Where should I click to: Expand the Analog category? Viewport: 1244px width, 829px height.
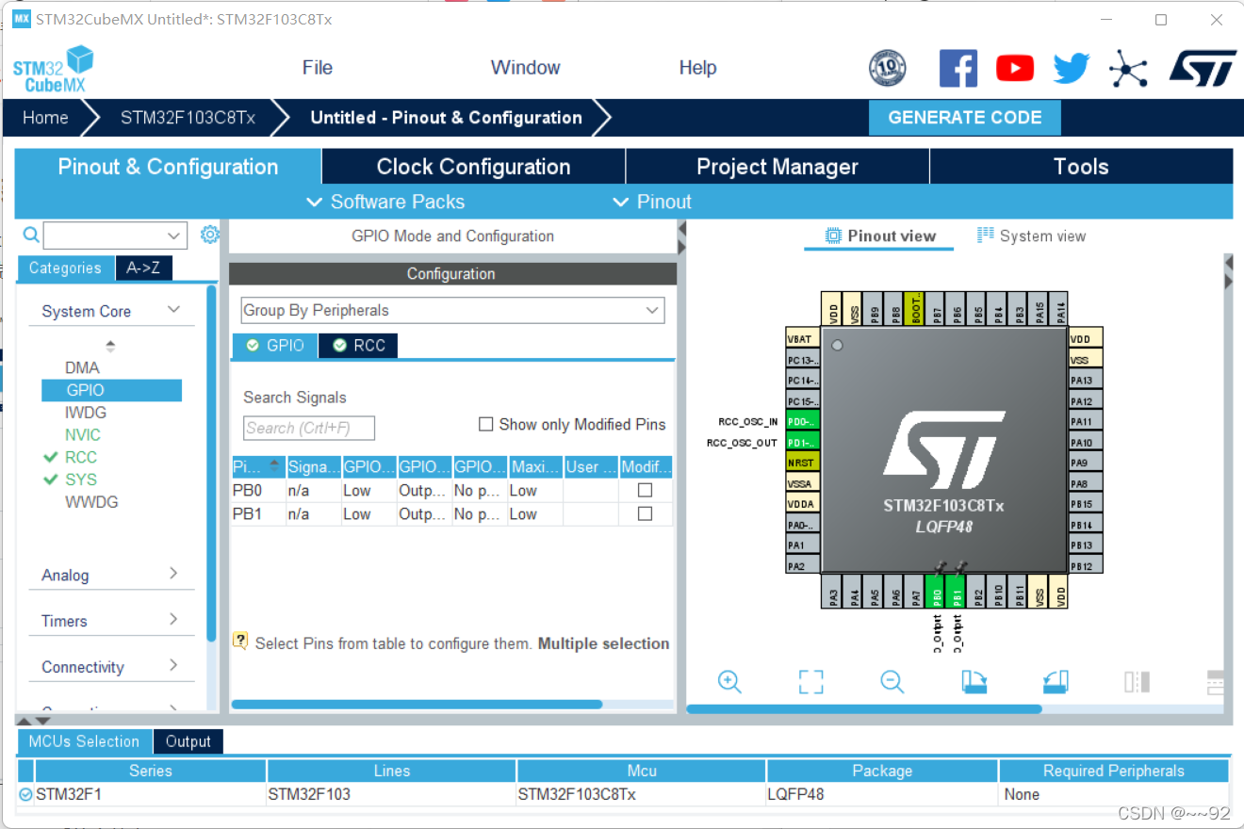point(173,574)
